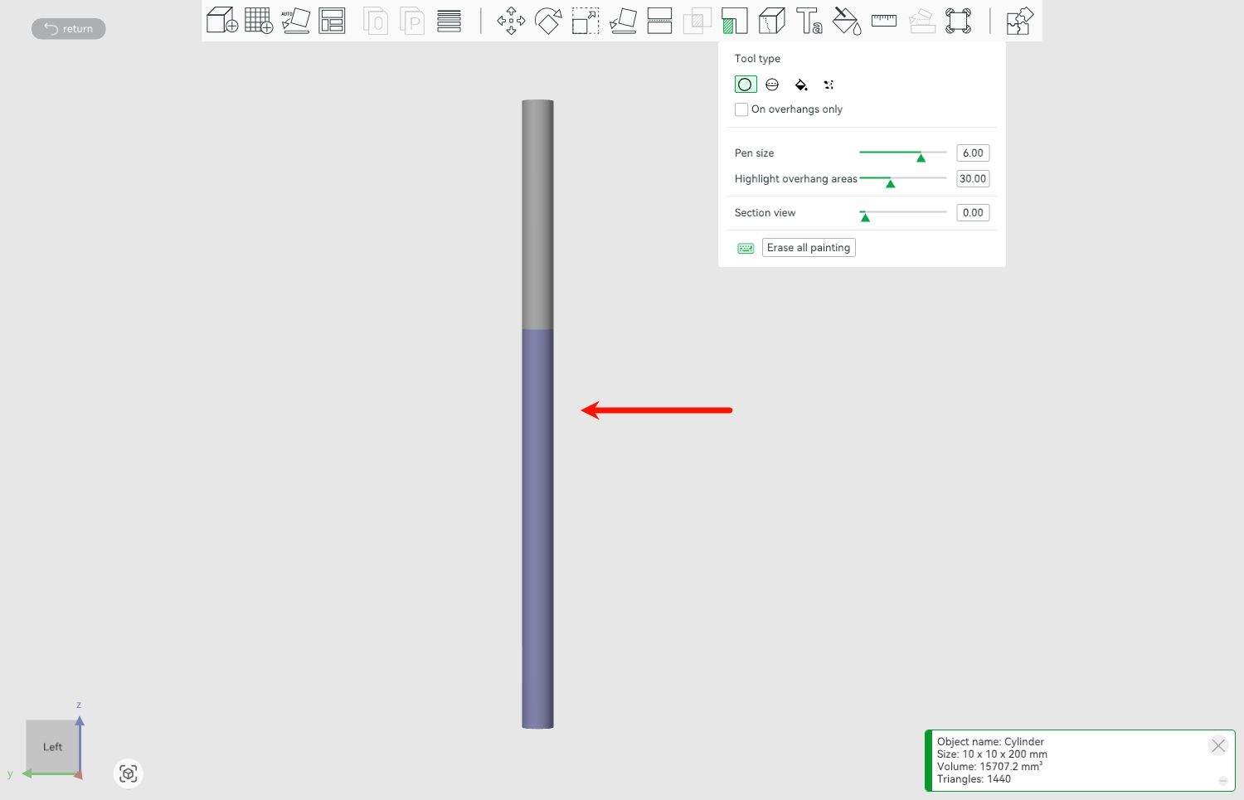Image resolution: width=1244 pixels, height=800 pixels.
Task: Choose the Sphere brush tool type
Action: click(x=772, y=85)
